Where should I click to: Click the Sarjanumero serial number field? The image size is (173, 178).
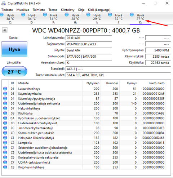89,44
